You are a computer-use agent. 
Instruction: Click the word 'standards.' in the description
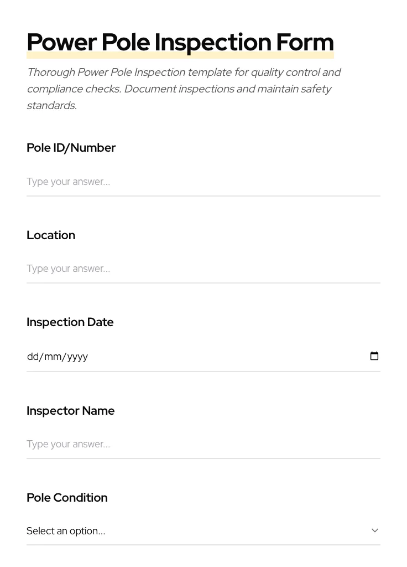[51, 106]
